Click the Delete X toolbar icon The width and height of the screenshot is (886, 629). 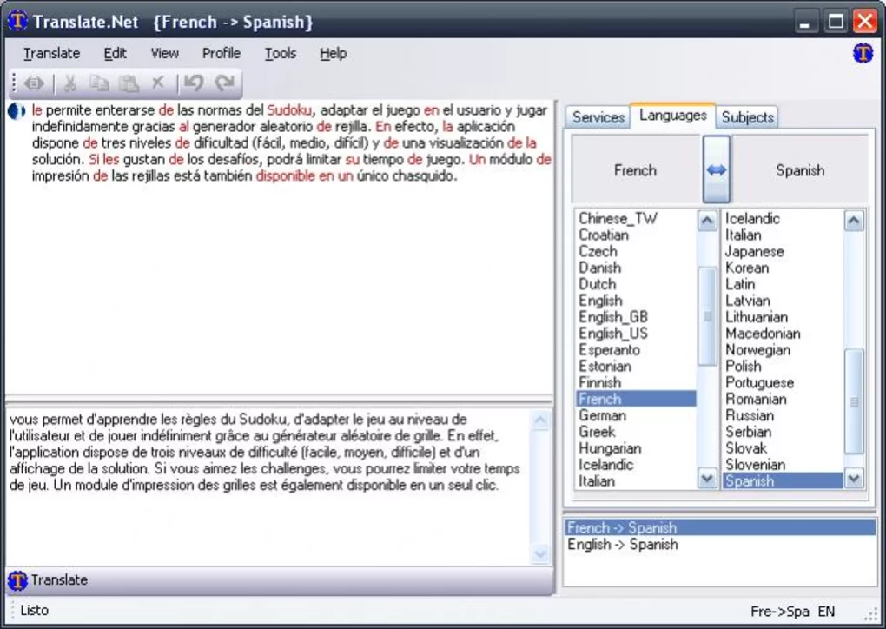158,83
